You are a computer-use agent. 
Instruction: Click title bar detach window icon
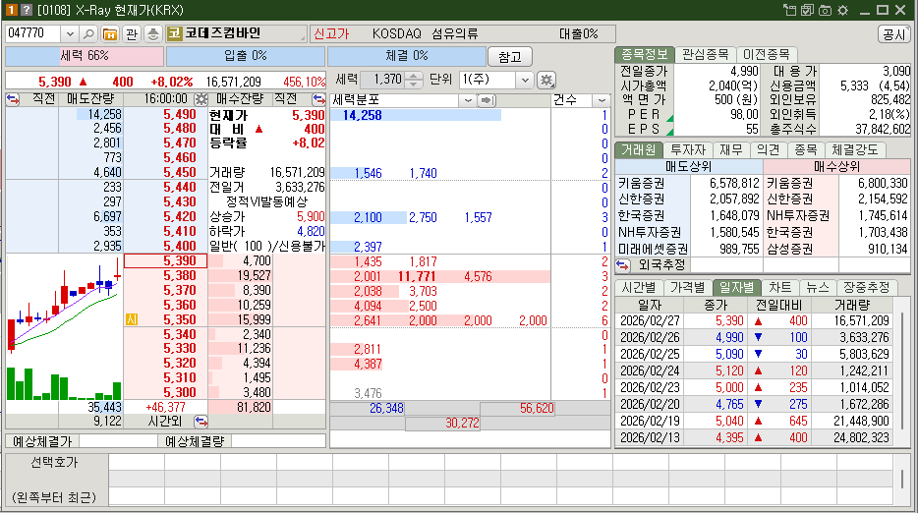point(789,10)
